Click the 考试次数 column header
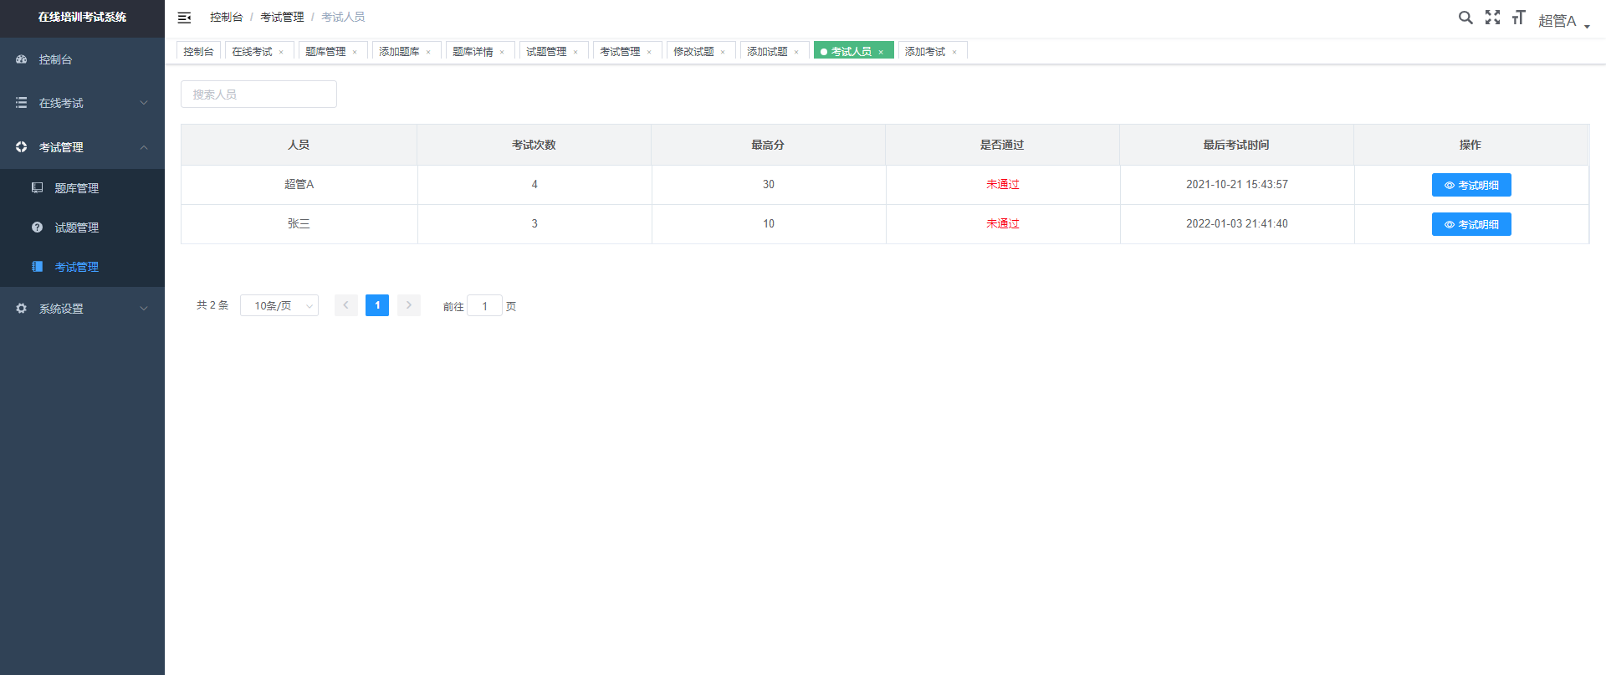The height and width of the screenshot is (675, 1606). pos(534,145)
